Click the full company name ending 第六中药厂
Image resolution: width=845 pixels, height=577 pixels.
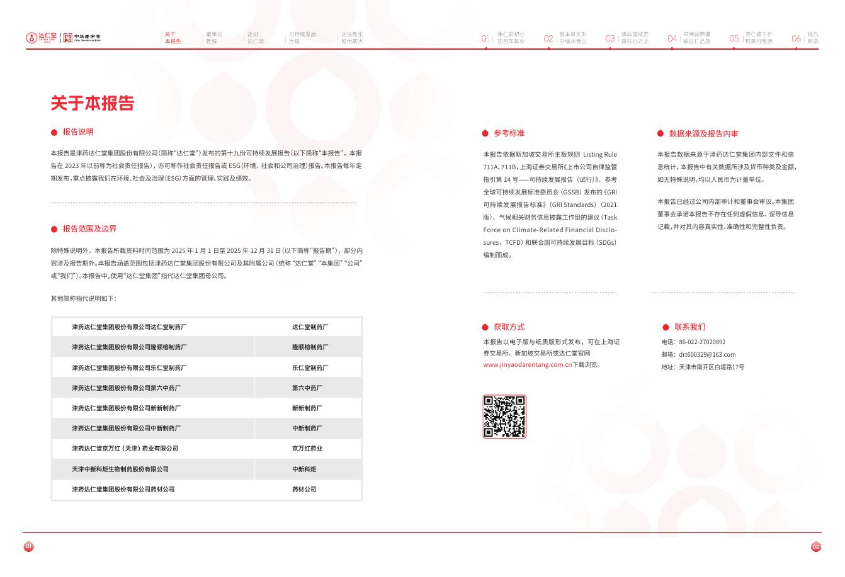point(126,388)
